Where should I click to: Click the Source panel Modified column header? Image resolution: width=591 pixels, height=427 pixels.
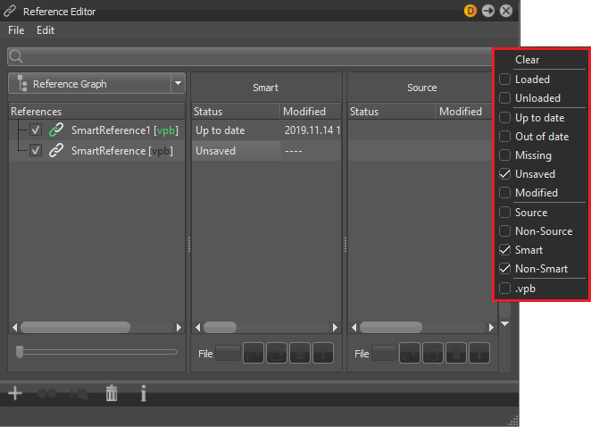pyautogui.click(x=466, y=112)
